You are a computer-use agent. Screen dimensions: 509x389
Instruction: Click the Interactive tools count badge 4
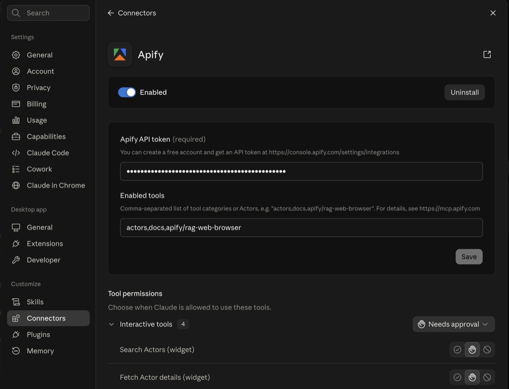pyautogui.click(x=183, y=324)
